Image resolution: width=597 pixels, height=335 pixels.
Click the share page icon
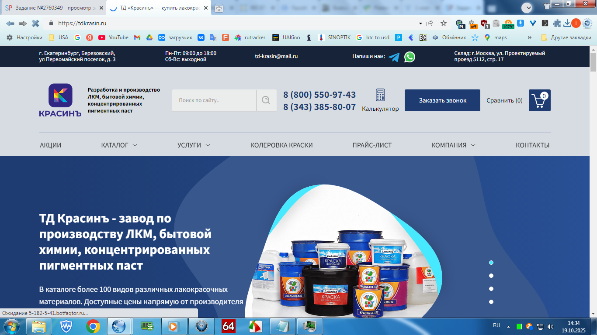click(430, 24)
